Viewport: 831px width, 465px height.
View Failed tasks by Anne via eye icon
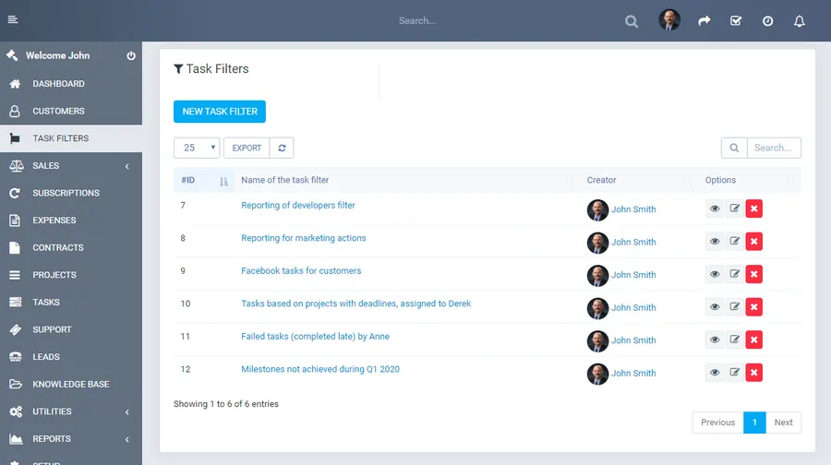715,340
